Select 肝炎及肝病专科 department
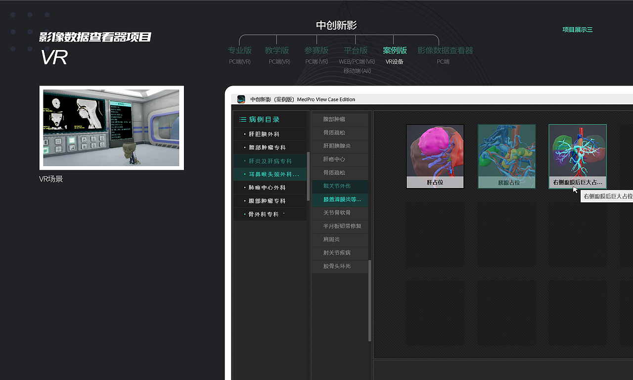Screen dimensions: 633x380 pos(271,161)
